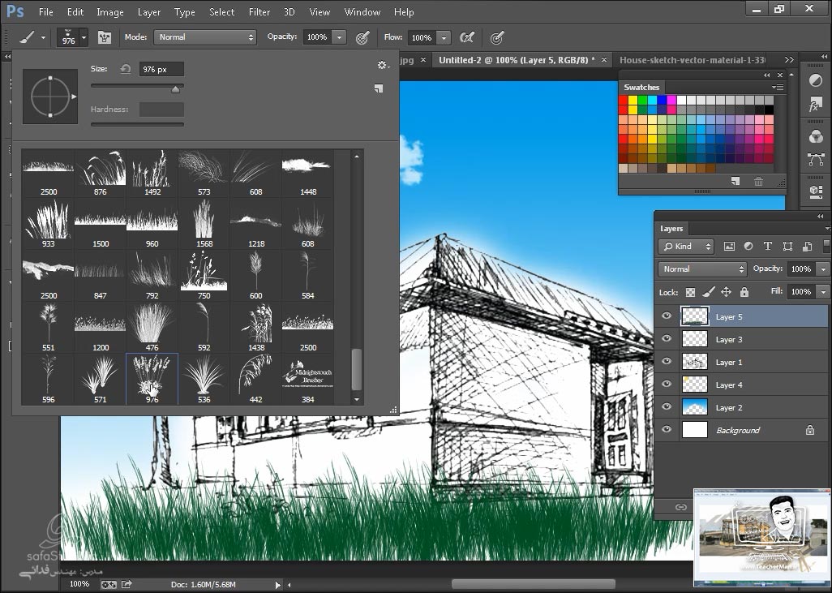Toggle pressure for size icon

(496, 37)
